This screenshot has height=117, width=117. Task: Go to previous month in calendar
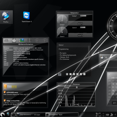pyautogui.click(x=109, y=74)
